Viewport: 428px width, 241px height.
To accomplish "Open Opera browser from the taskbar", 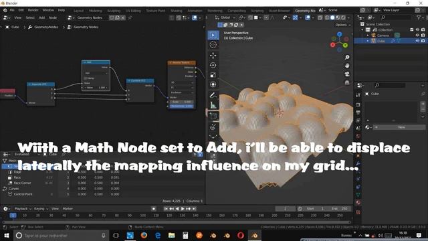I will (241, 235).
